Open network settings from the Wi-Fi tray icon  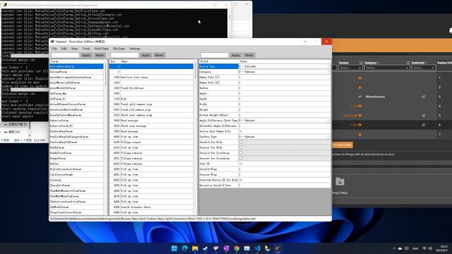coord(424,248)
